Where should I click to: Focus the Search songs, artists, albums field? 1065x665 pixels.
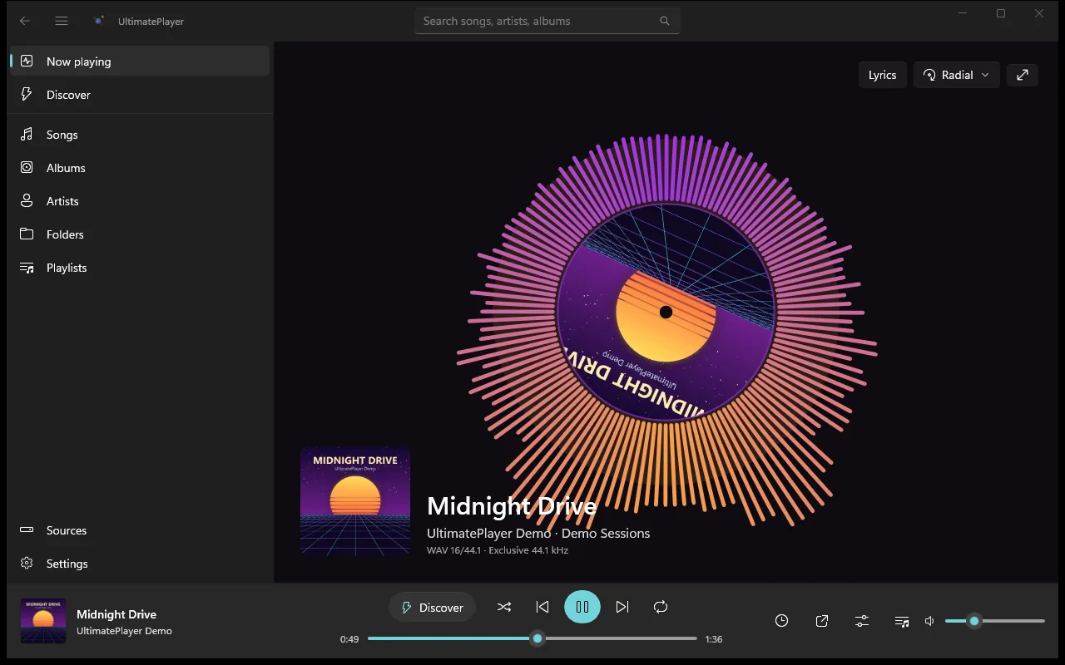[x=547, y=21]
